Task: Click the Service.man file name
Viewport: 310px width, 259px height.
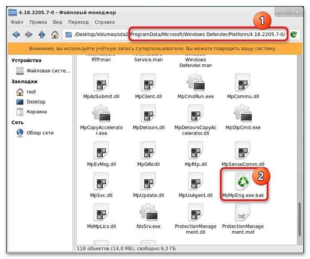Action: (148, 59)
